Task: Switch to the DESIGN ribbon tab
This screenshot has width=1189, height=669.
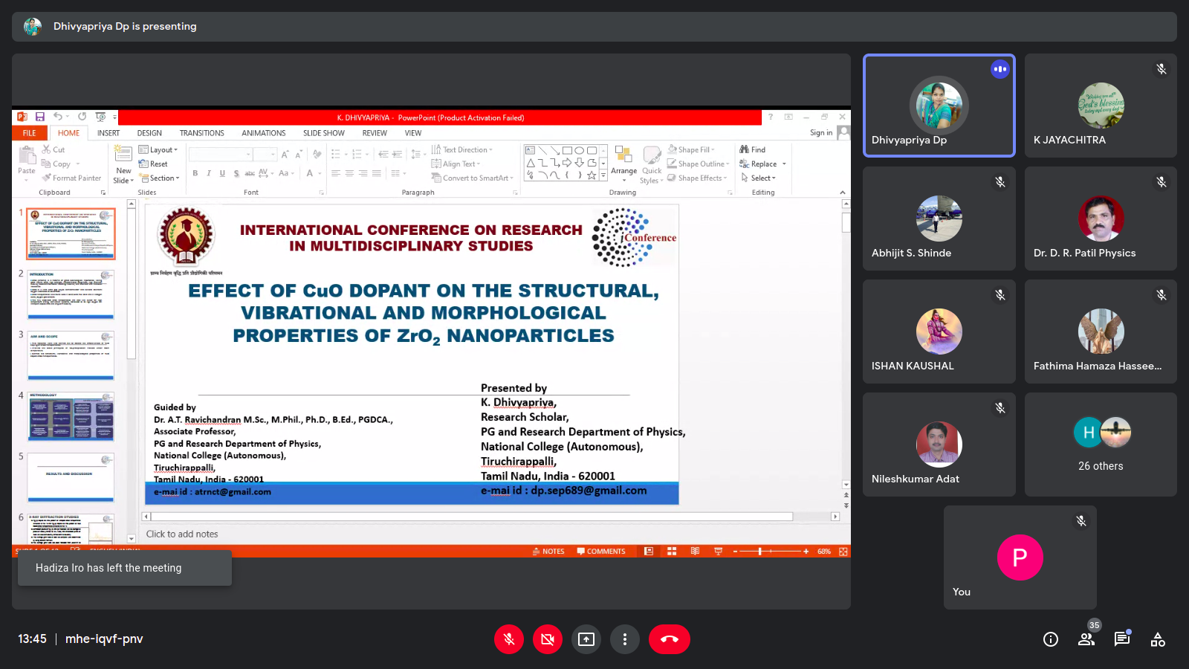Action: click(149, 133)
